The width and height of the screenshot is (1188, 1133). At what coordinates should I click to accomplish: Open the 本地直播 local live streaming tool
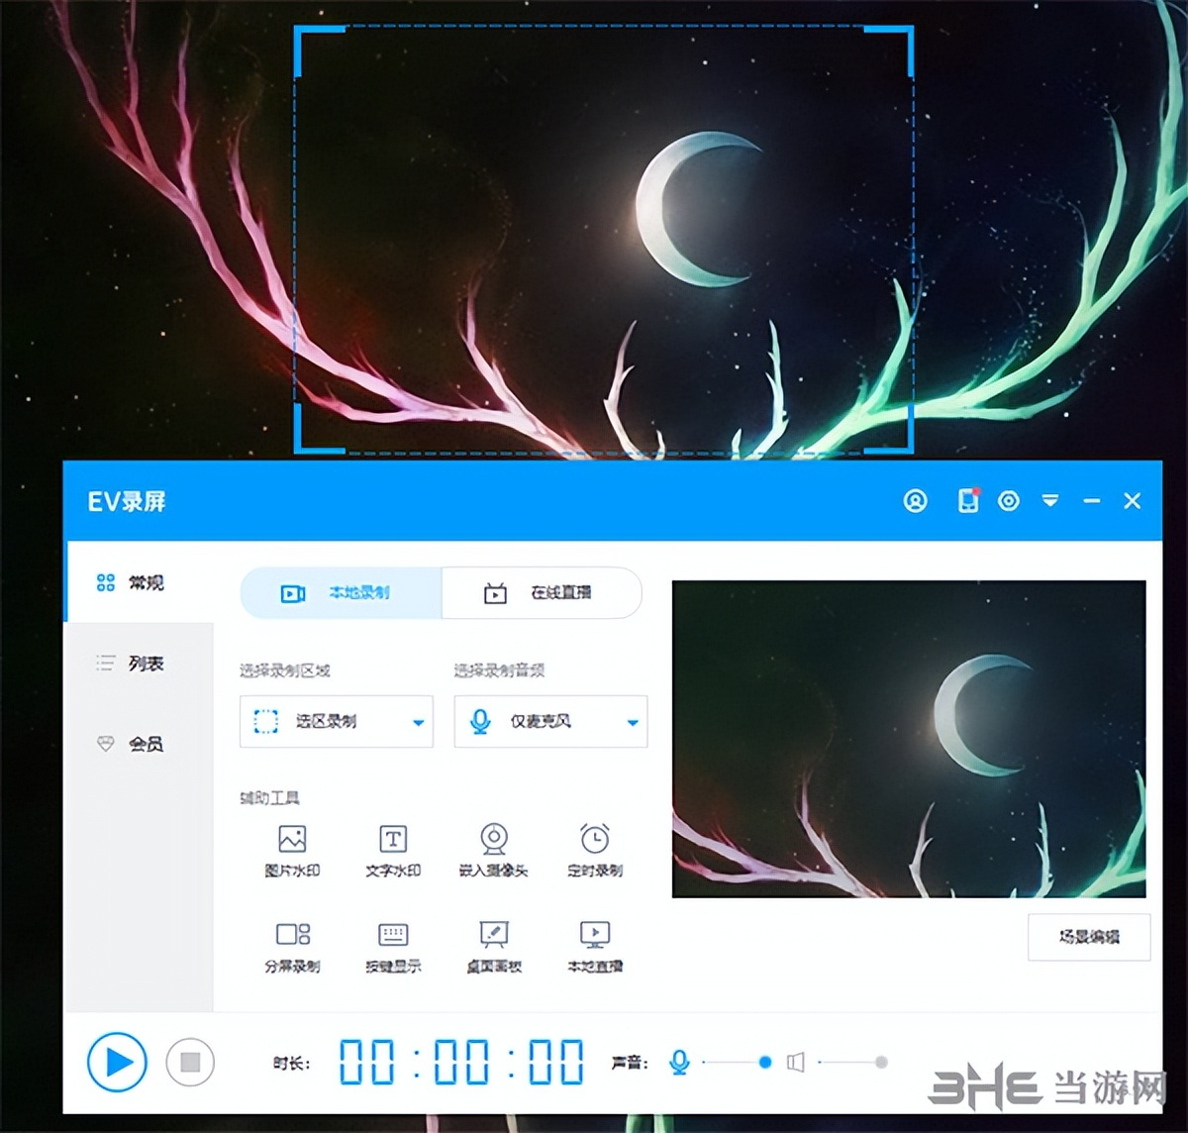pyautogui.click(x=593, y=946)
